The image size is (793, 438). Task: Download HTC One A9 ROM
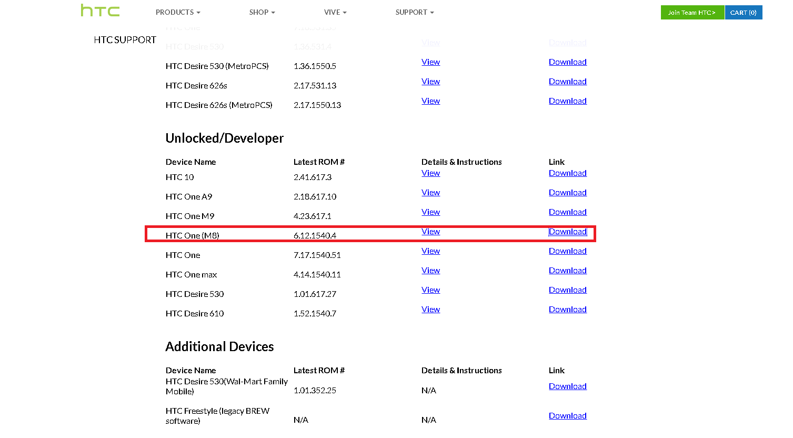click(567, 193)
